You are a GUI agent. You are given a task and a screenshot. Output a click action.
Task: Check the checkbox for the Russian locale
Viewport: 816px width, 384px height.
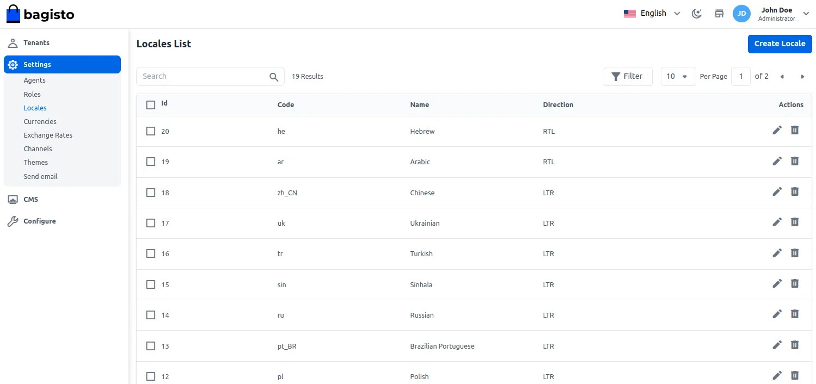(x=151, y=315)
